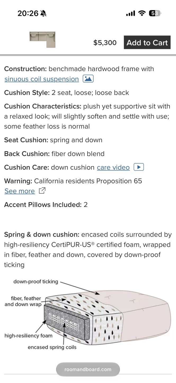Tap the $5,300 price label
The image size is (176, 383).
point(105,43)
